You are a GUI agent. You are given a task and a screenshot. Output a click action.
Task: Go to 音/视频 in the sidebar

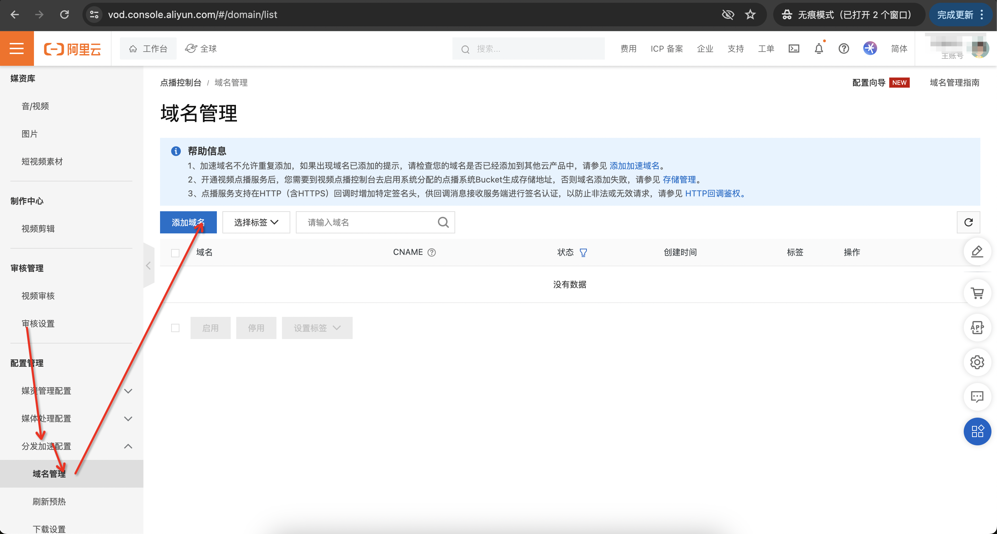click(x=35, y=106)
